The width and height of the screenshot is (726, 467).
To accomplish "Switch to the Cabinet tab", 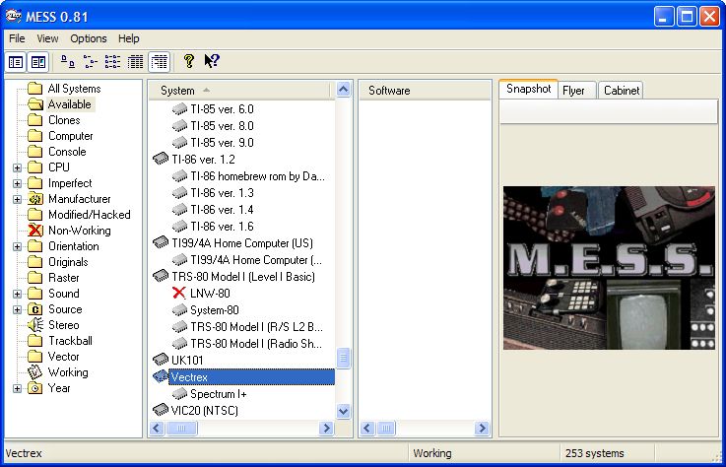I will click(622, 91).
